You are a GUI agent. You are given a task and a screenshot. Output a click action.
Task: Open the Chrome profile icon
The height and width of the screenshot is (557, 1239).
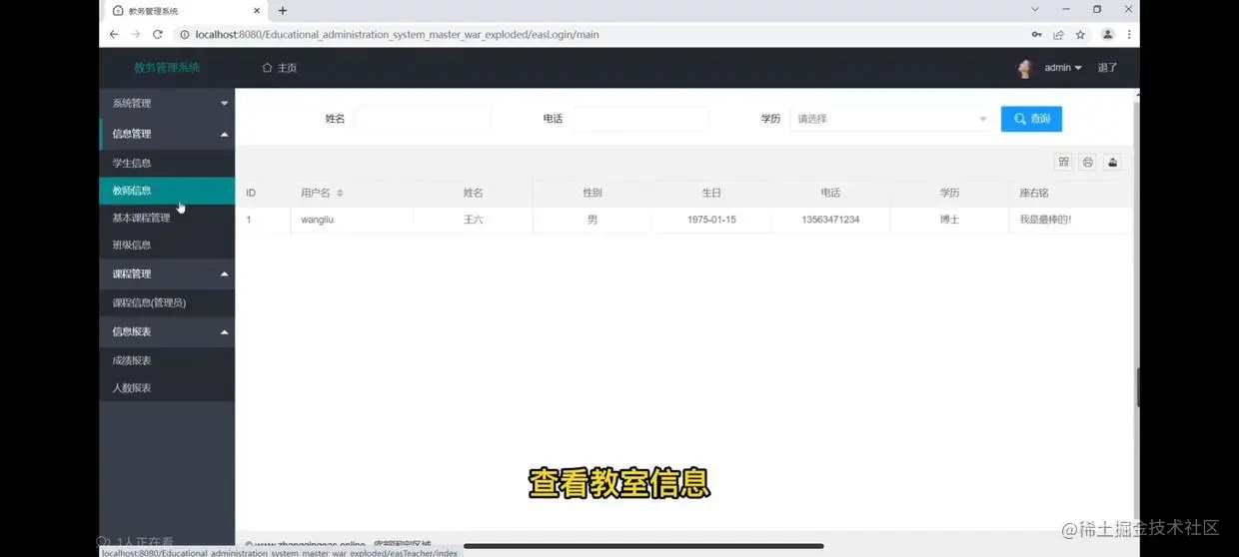coord(1107,34)
